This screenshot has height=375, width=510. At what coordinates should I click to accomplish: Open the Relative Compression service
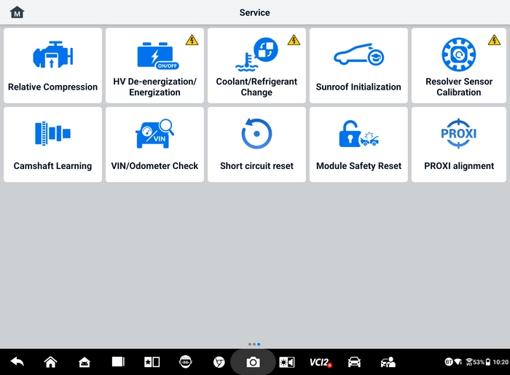(x=52, y=66)
